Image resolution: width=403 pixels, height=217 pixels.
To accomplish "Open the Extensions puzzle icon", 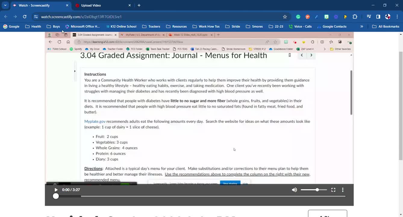I will [x=355, y=17].
